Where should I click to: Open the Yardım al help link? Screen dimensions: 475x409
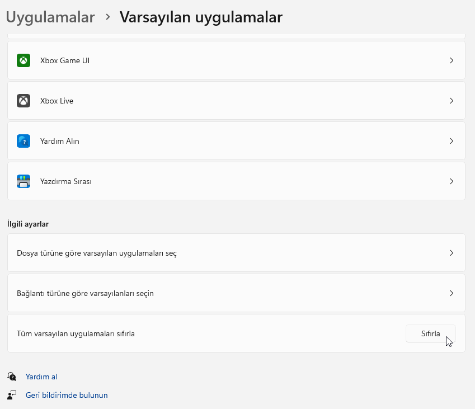[41, 376]
